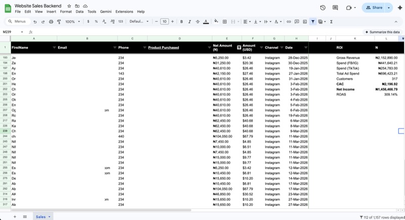Collapse the toolbar with chevron
The image size is (405, 220).
point(396,22)
